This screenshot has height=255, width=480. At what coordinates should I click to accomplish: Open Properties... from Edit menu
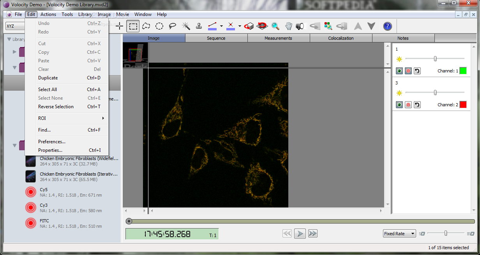[x=67, y=150]
